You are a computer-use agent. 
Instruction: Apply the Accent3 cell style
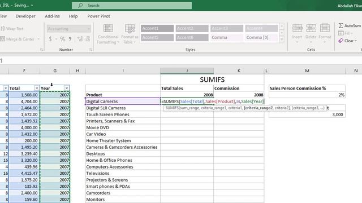click(x=226, y=29)
